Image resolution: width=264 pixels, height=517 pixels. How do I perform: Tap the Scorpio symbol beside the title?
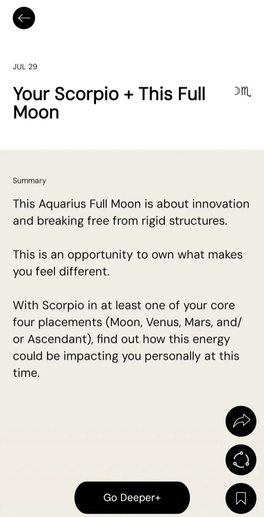pyautogui.click(x=246, y=91)
